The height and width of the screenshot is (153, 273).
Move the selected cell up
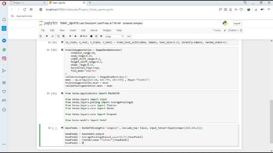[70, 36]
